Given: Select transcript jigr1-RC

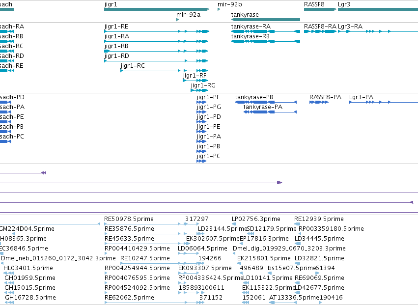Looking at the screenshot, I should 164,71.
